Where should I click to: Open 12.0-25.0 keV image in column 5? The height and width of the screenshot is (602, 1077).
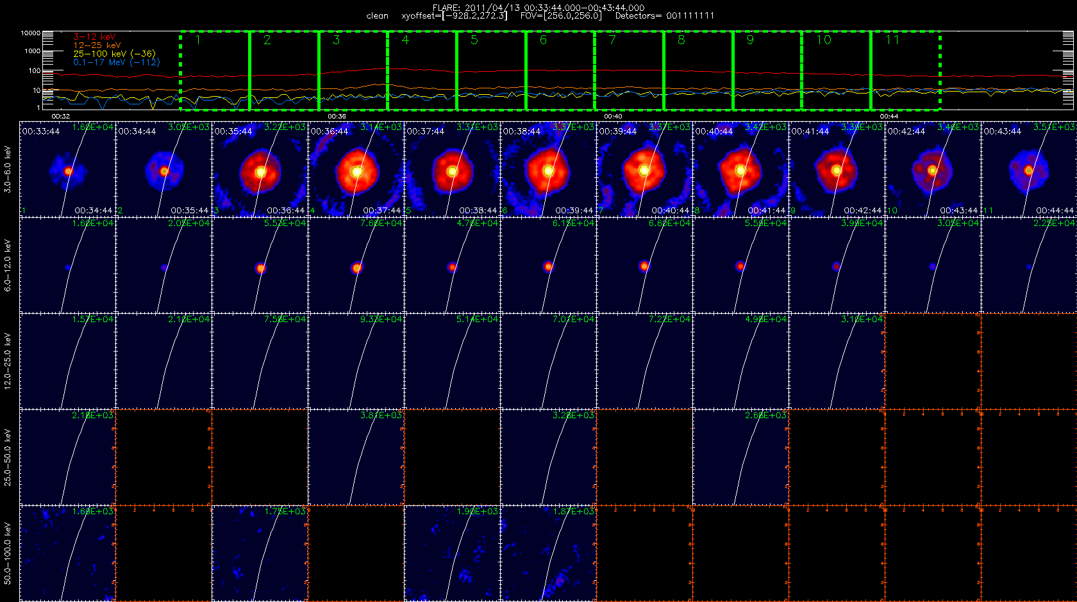click(453, 362)
